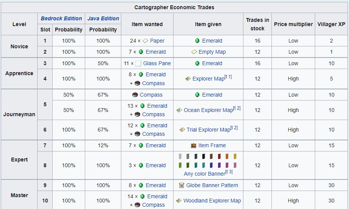Open the Any color Banner link
This screenshot has height=209, width=349.
coord(204,174)
